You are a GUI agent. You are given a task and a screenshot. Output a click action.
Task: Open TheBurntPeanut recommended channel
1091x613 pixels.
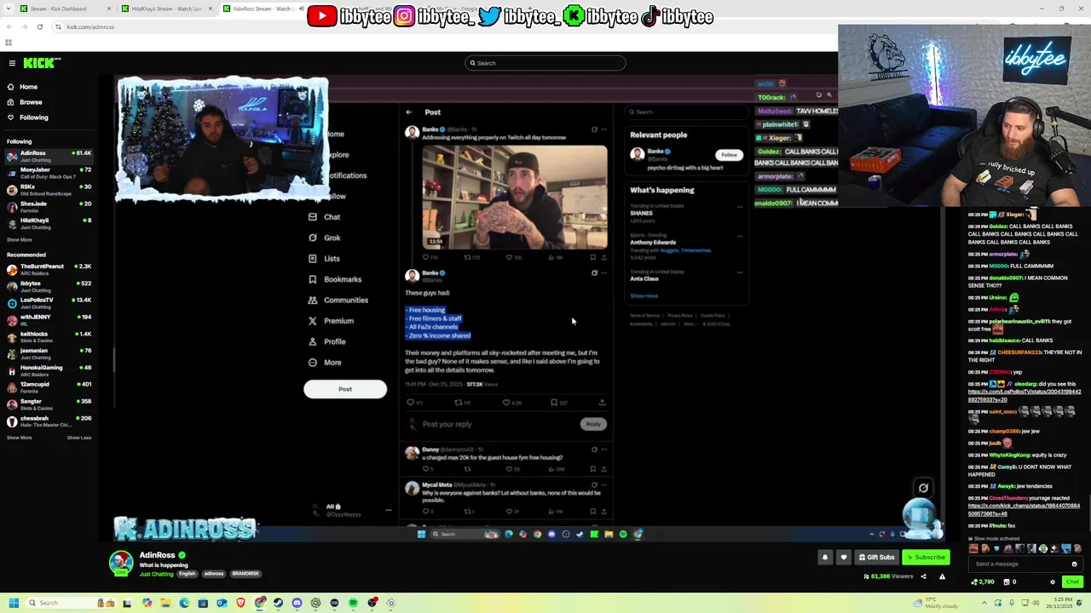(49, 270)
